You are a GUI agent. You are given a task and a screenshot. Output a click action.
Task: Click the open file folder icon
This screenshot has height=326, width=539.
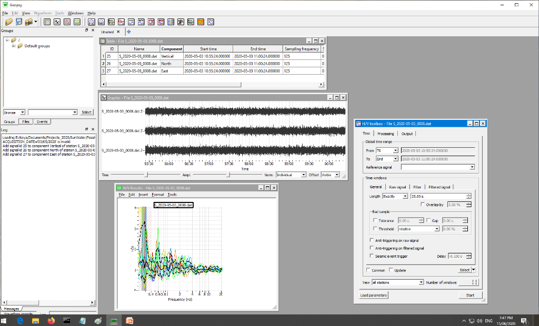click(9, 22)
